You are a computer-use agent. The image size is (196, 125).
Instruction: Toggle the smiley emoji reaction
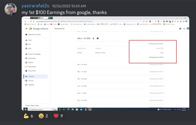(x=43, y=116)
